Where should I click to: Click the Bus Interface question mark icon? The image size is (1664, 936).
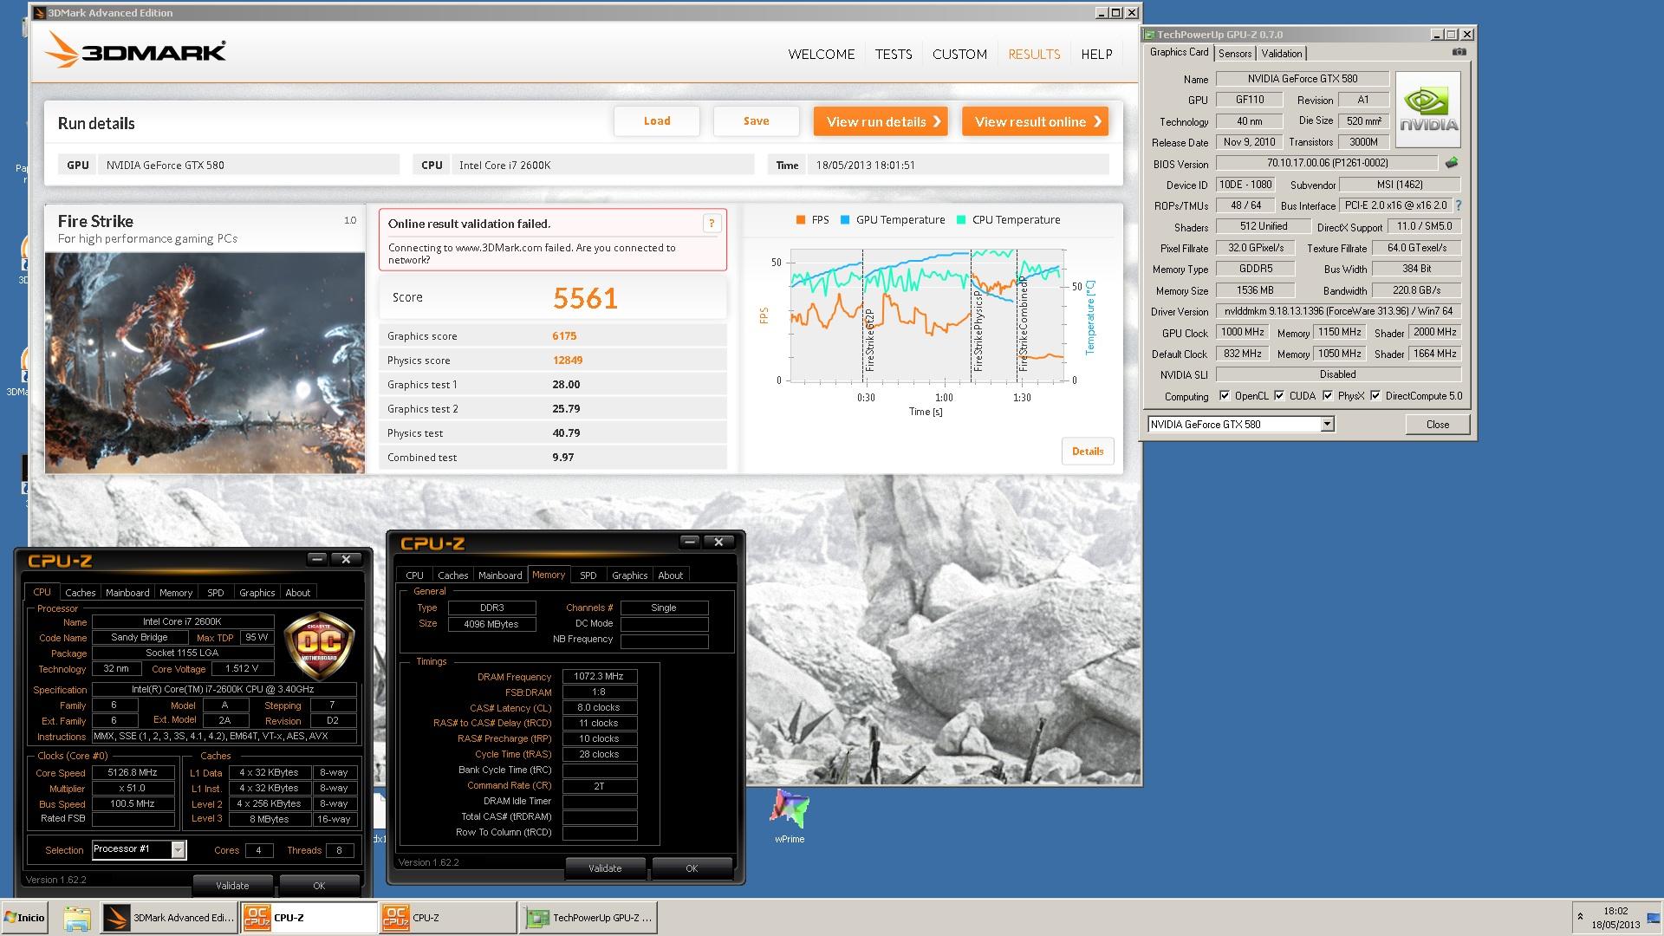(1458, 205)
